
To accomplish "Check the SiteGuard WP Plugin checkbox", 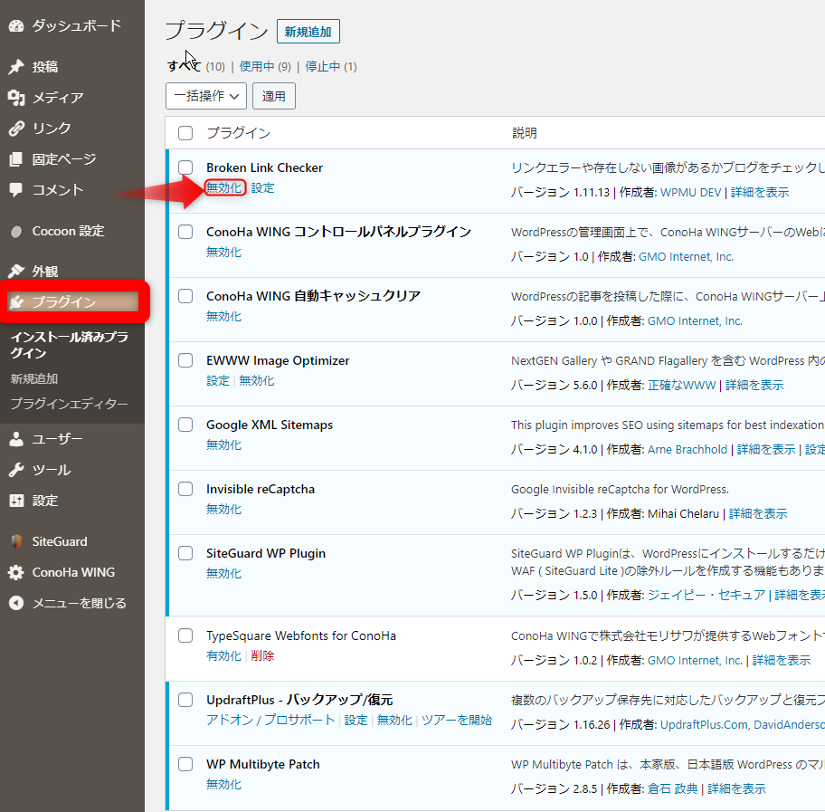I will click(x=185, y=553).
